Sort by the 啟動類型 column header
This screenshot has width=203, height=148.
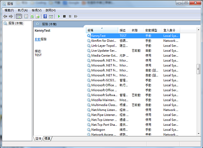coord(153,30)
